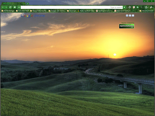This screenshot has width=155, height=116.
Task: Open Designs, tuts bookmark folder
Action: coord(57,11)
